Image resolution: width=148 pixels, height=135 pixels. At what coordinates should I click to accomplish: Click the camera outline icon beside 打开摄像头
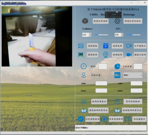[x=129, y=46]
